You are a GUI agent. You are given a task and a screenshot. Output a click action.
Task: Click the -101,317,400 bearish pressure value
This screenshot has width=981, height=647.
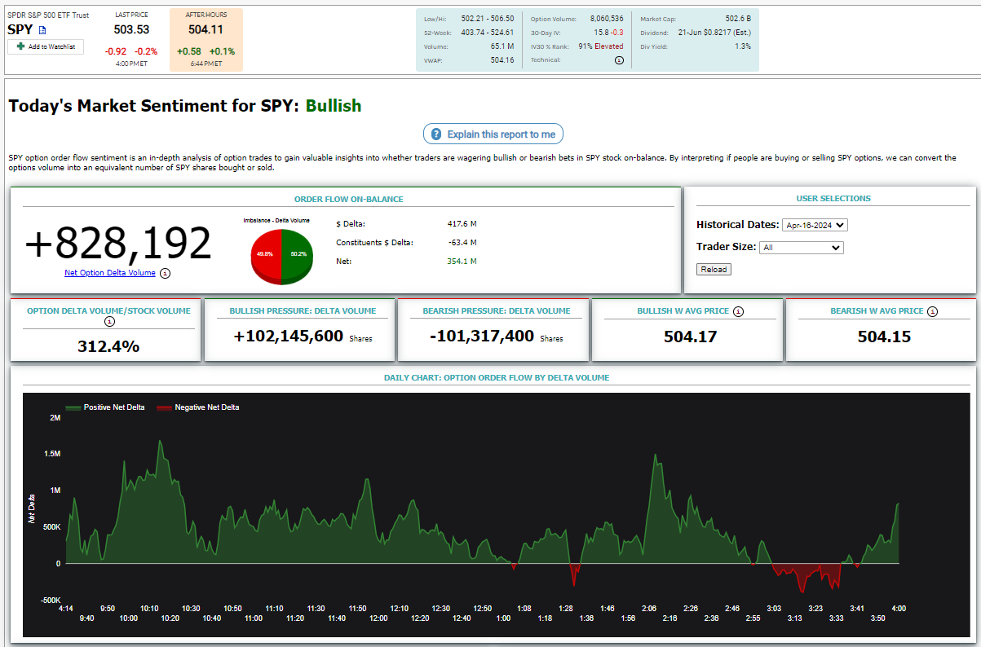[482, 336]
